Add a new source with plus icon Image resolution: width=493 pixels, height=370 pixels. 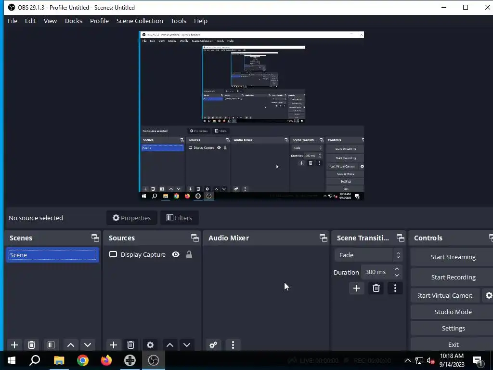pos(114,345)
